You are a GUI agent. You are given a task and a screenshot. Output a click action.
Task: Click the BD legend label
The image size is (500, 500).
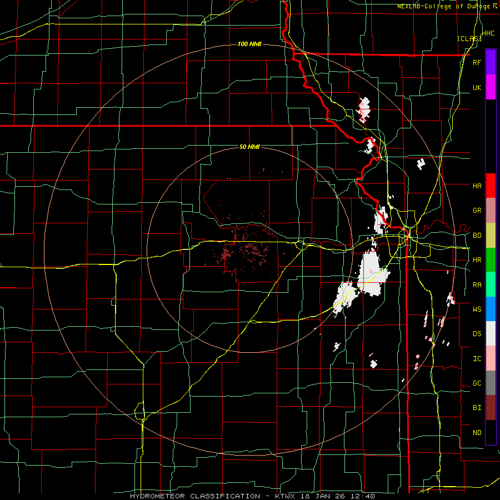pyautogui.click(x=477, y=236)
